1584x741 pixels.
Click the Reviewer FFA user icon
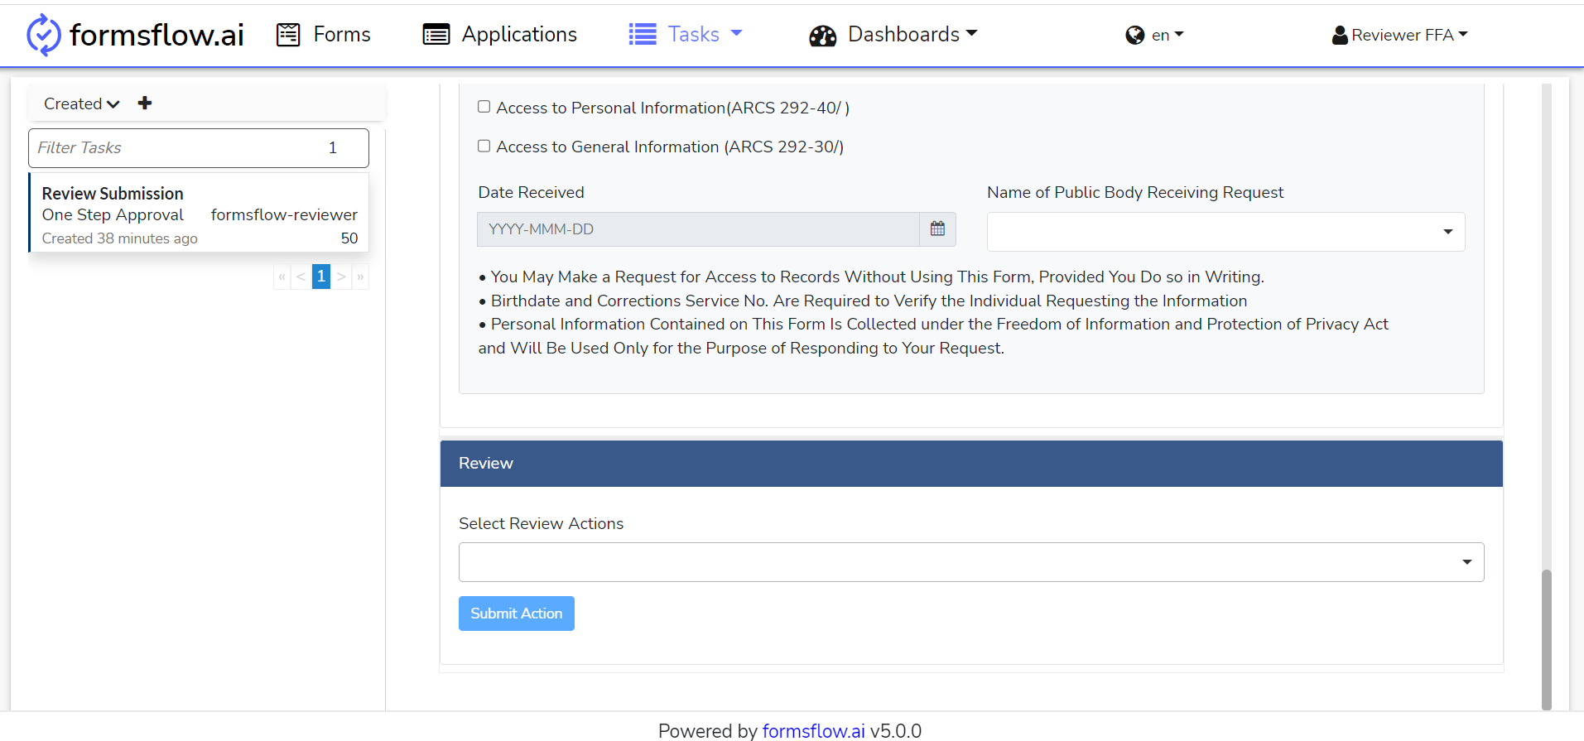pos(1340,35)
